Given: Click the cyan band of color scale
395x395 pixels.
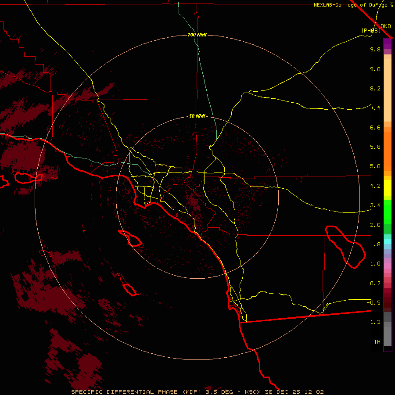Looking at the screenshot, I should (388, 241).
